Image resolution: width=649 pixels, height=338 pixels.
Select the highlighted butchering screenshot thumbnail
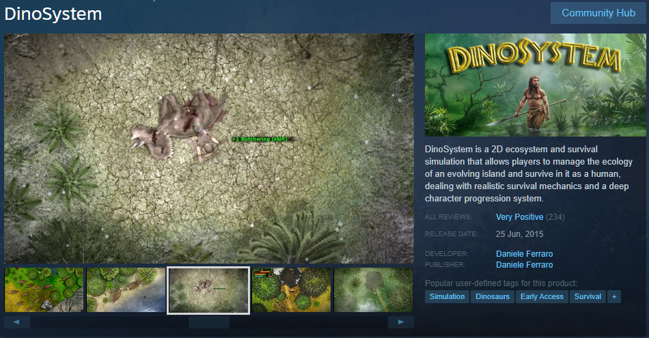208,290
